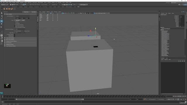Open the Hypershade icon
Image resolution: width=187 pixels, height=105 pixels.
pos(70,5)
